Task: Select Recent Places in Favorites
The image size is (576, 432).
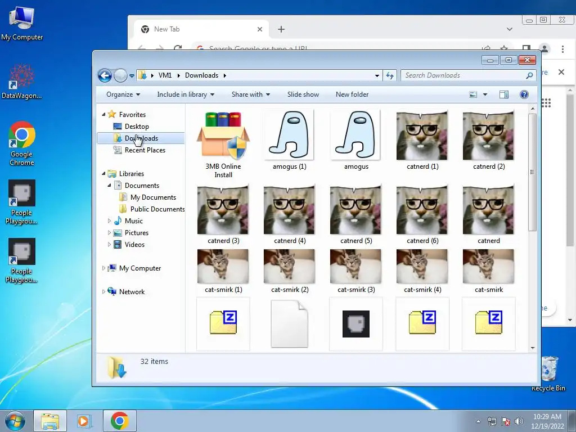Action: [x=145, y=150]
